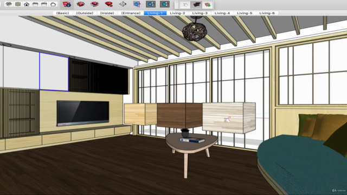This screenshot has height=195, width=347.
Task: Toggle Display Section Cuts icon
Action: click(x=165, y=4)
